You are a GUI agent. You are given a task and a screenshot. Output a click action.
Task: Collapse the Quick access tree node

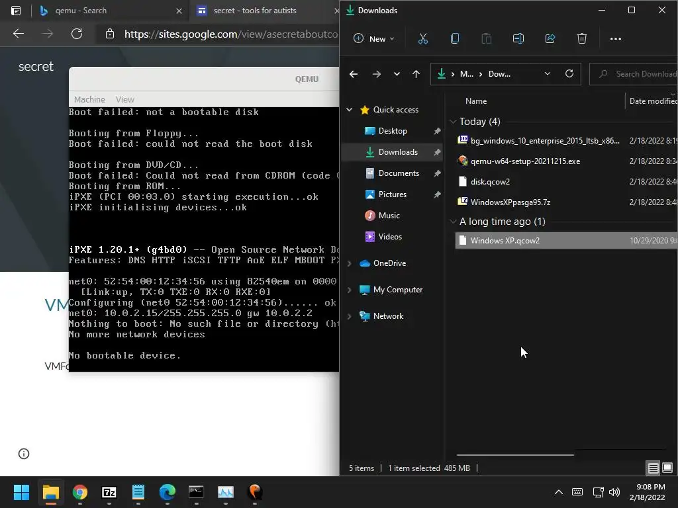[x=350, y=110]
